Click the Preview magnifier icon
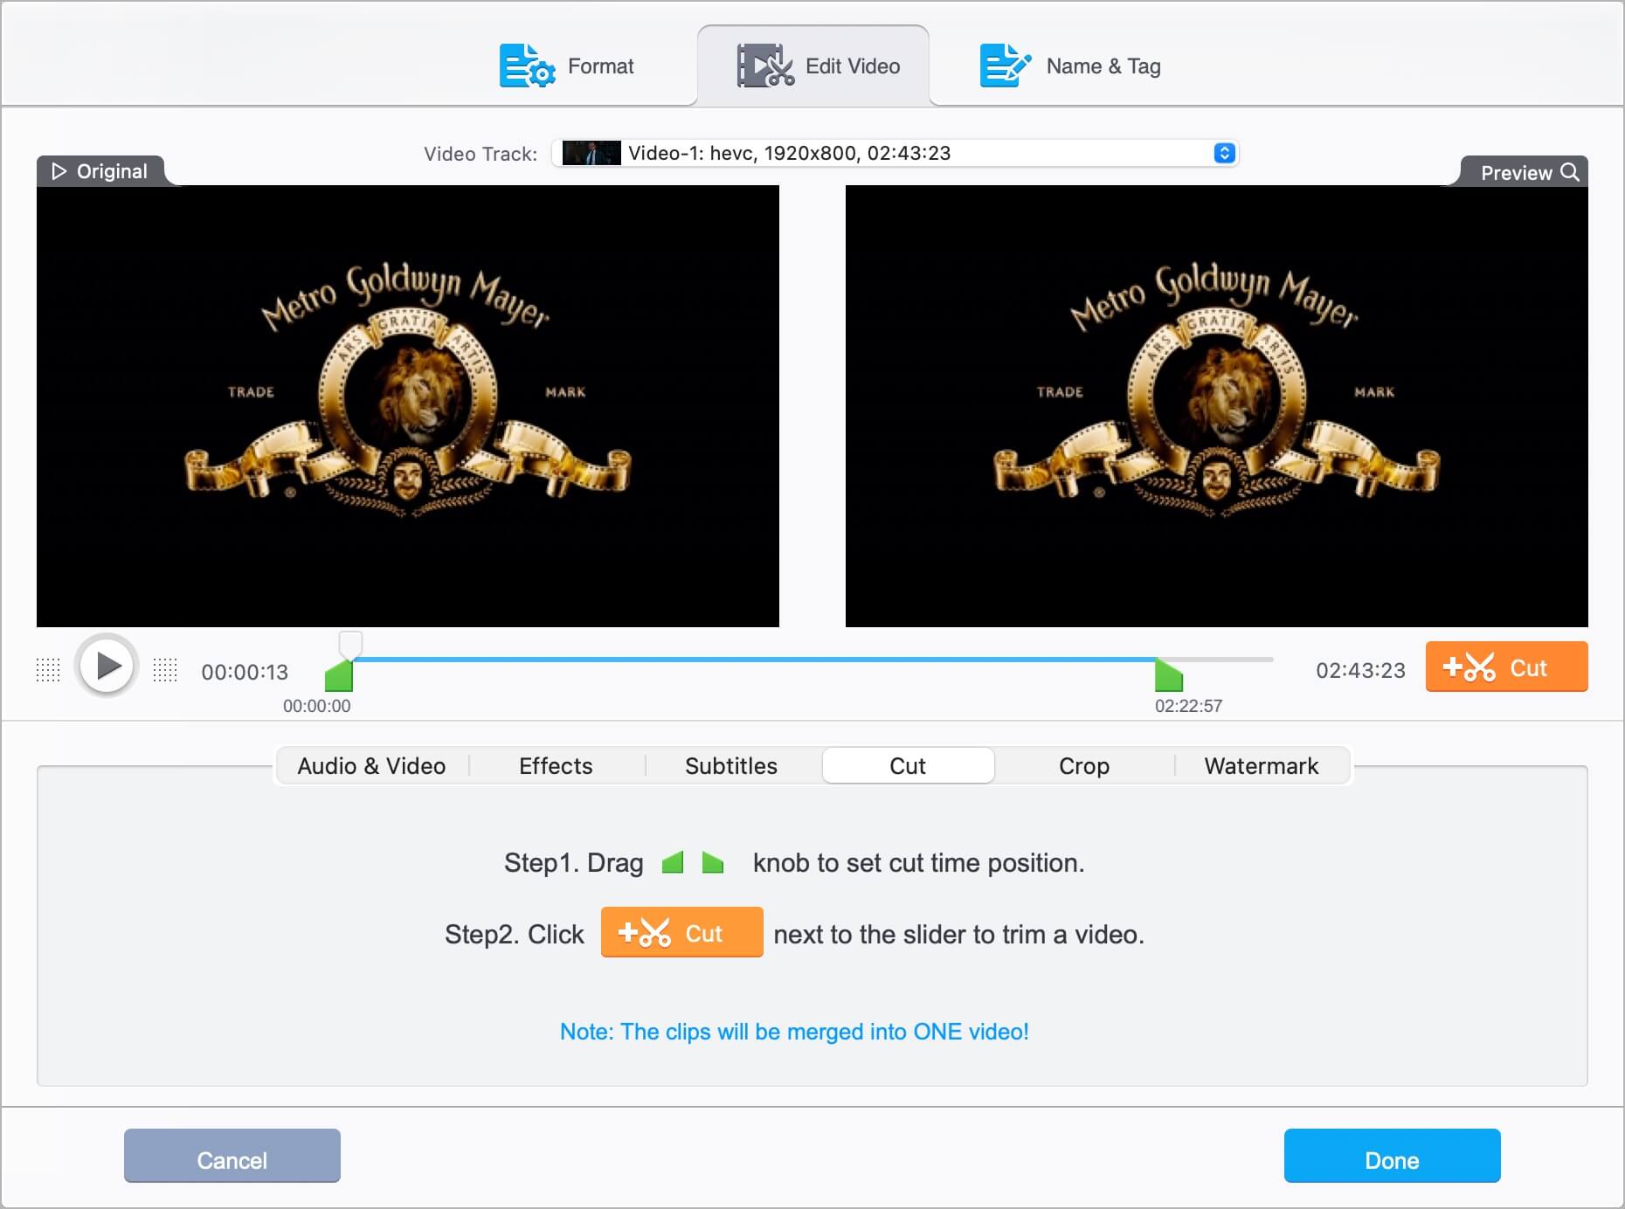The image size is (1625, 1209). [x=1570, y=172]
